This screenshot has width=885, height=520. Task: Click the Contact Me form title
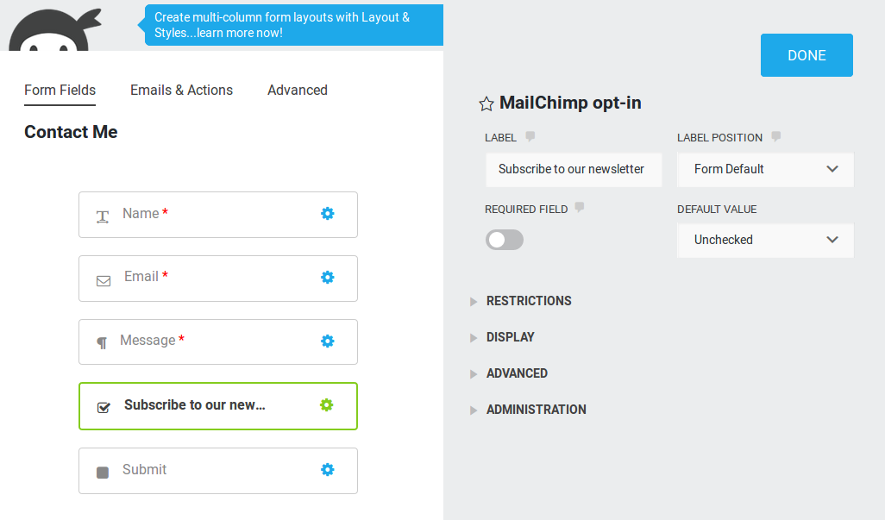71,132
